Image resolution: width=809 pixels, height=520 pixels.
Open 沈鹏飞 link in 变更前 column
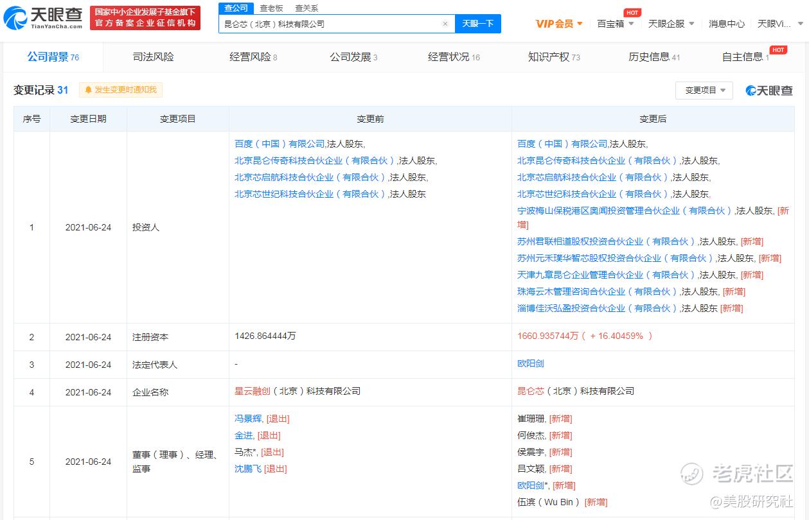tap(248, 469)
